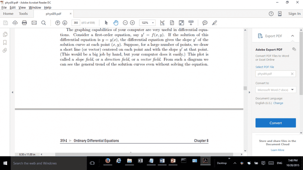This screenshot has width=303, height=170.
Task: Open Excel from taskbar
Action: (140, 161)
